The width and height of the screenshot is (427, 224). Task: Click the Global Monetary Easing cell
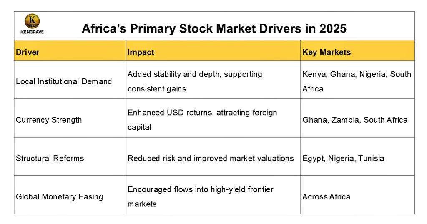tap(59, 196)
